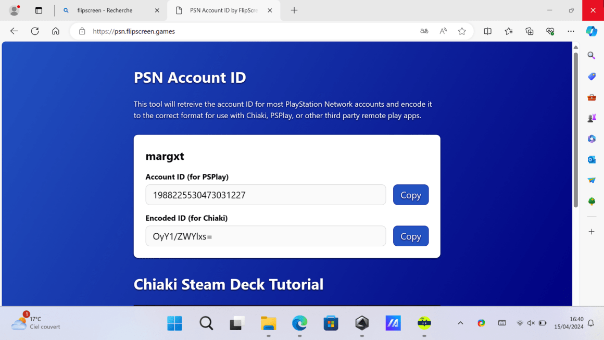Open split screen view
This screenshot has height=340, width=604.
[x=488, y=31]
